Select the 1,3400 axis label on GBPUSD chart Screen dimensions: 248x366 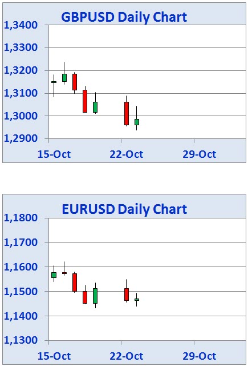tap(21, 25)
